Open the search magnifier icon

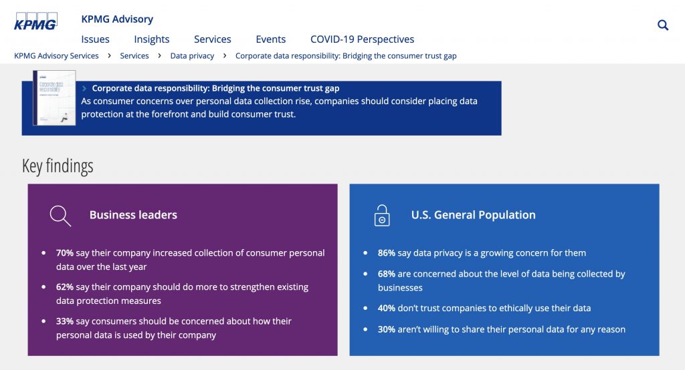[663, 25]
